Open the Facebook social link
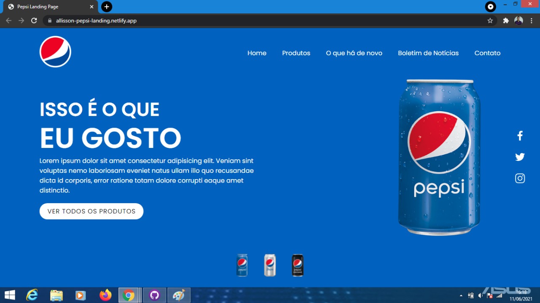 (x=520, y=136)
